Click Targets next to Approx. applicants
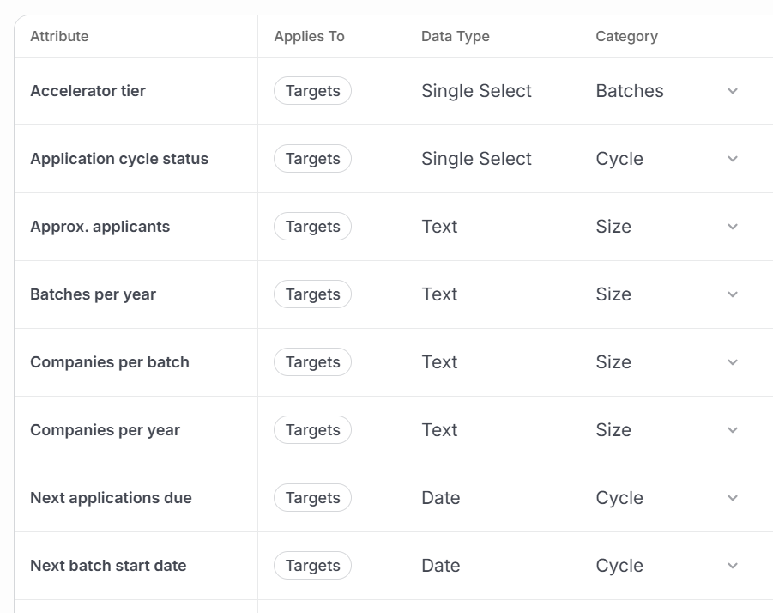The width and height of the screenshot is (773, 613). pyautogui.click(x=312, y=226)
